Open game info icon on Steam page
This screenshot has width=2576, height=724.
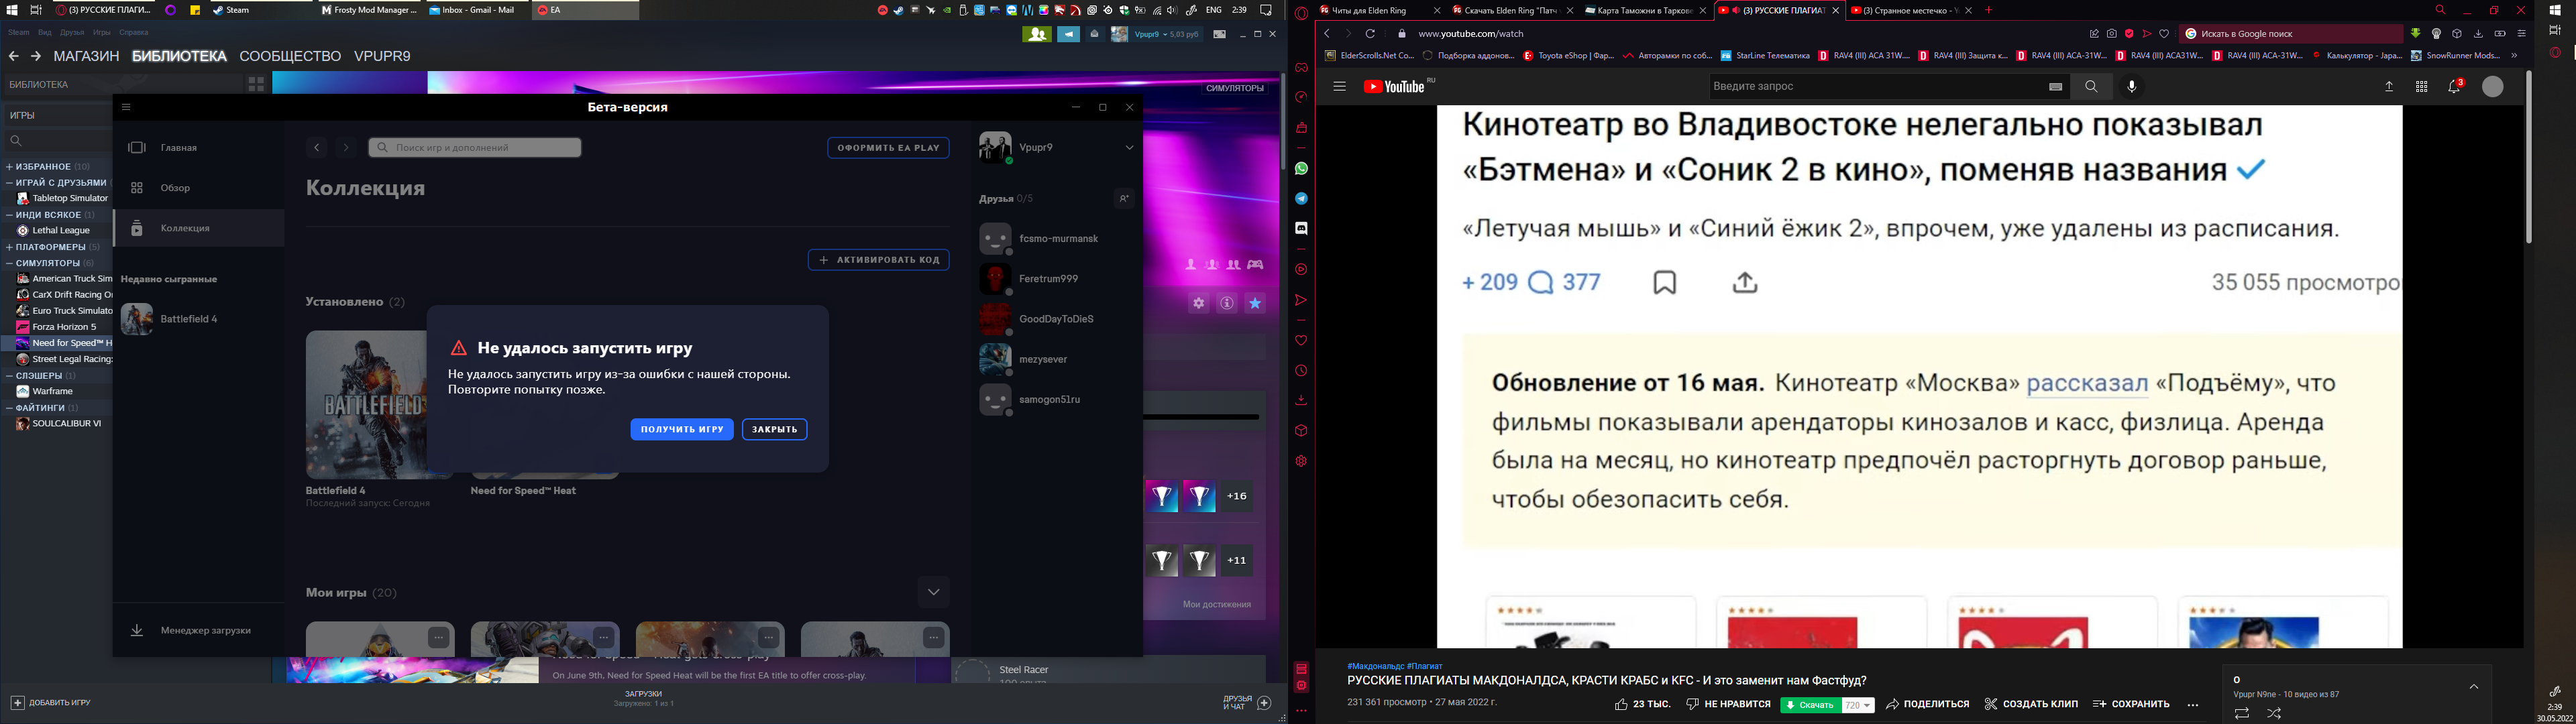[x=1227, y=303]
